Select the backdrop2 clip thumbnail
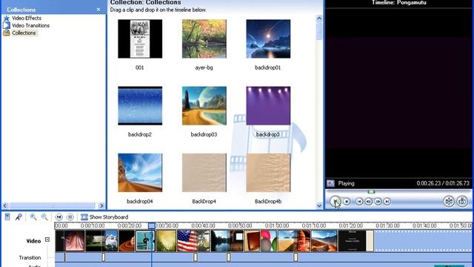 click(x=140, y=105)
